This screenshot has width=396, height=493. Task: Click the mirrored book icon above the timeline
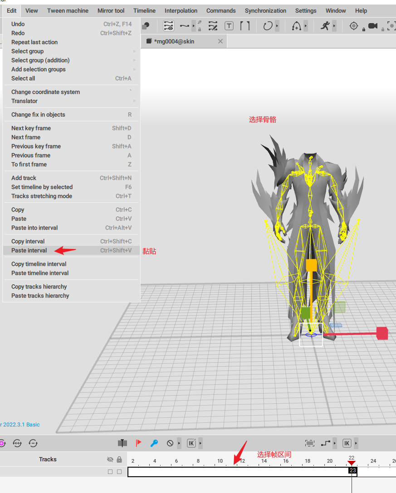[122, 443]
